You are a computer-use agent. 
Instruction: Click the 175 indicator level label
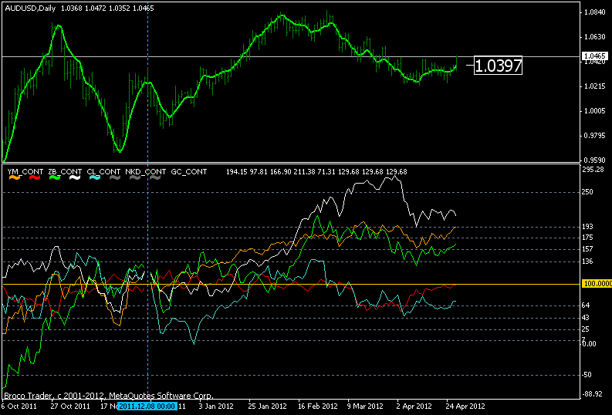[587, 238]
